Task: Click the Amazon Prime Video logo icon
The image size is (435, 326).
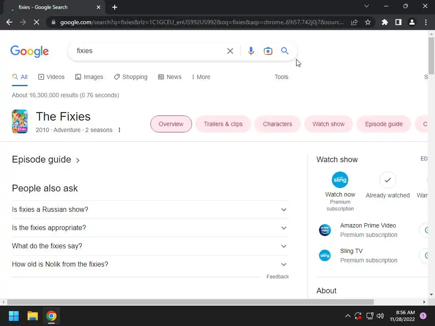Action: 325,230
